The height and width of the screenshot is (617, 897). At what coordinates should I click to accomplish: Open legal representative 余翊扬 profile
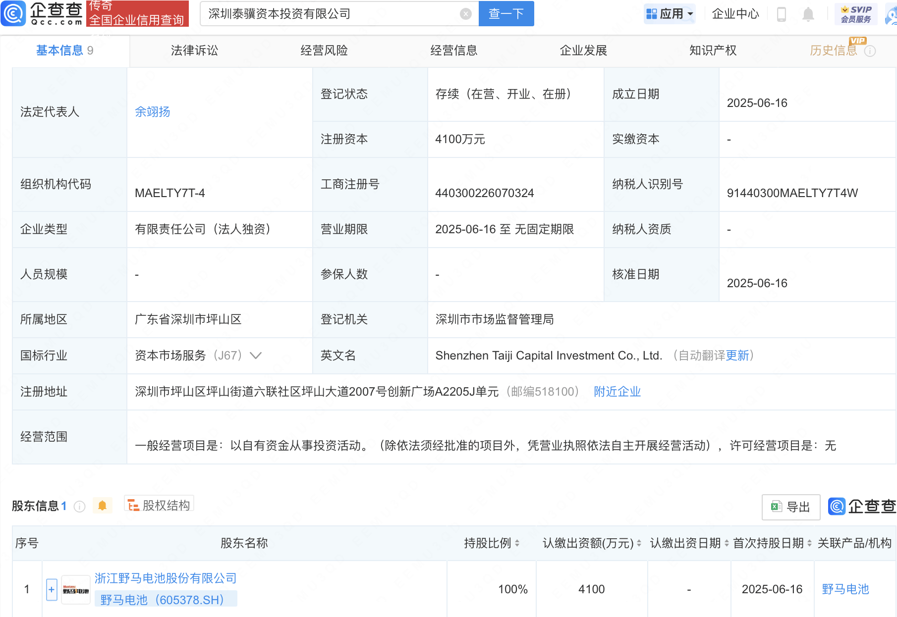(x=153, y=112)
